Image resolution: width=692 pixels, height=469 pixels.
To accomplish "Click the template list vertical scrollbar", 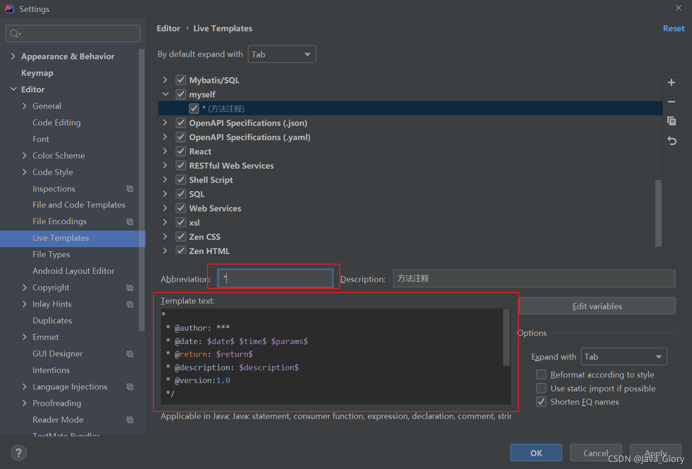I will 658,213.
